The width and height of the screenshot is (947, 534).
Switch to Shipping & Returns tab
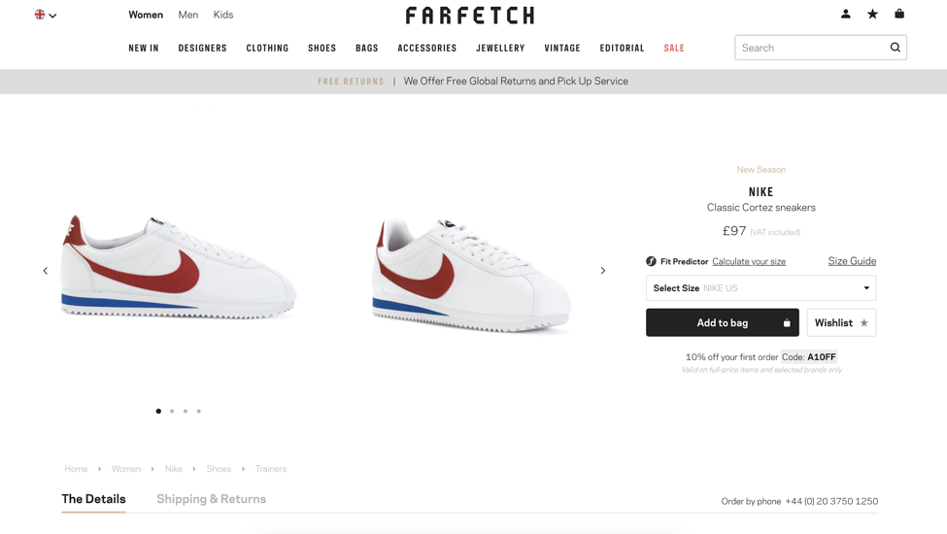click(x=211, y=499)
